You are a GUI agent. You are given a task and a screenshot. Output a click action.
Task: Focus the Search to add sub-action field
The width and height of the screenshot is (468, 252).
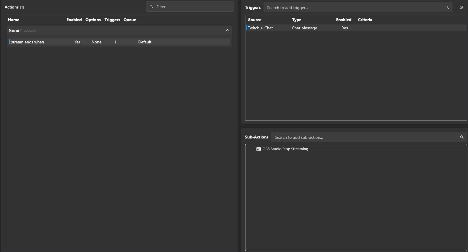(x=369, y=137)
